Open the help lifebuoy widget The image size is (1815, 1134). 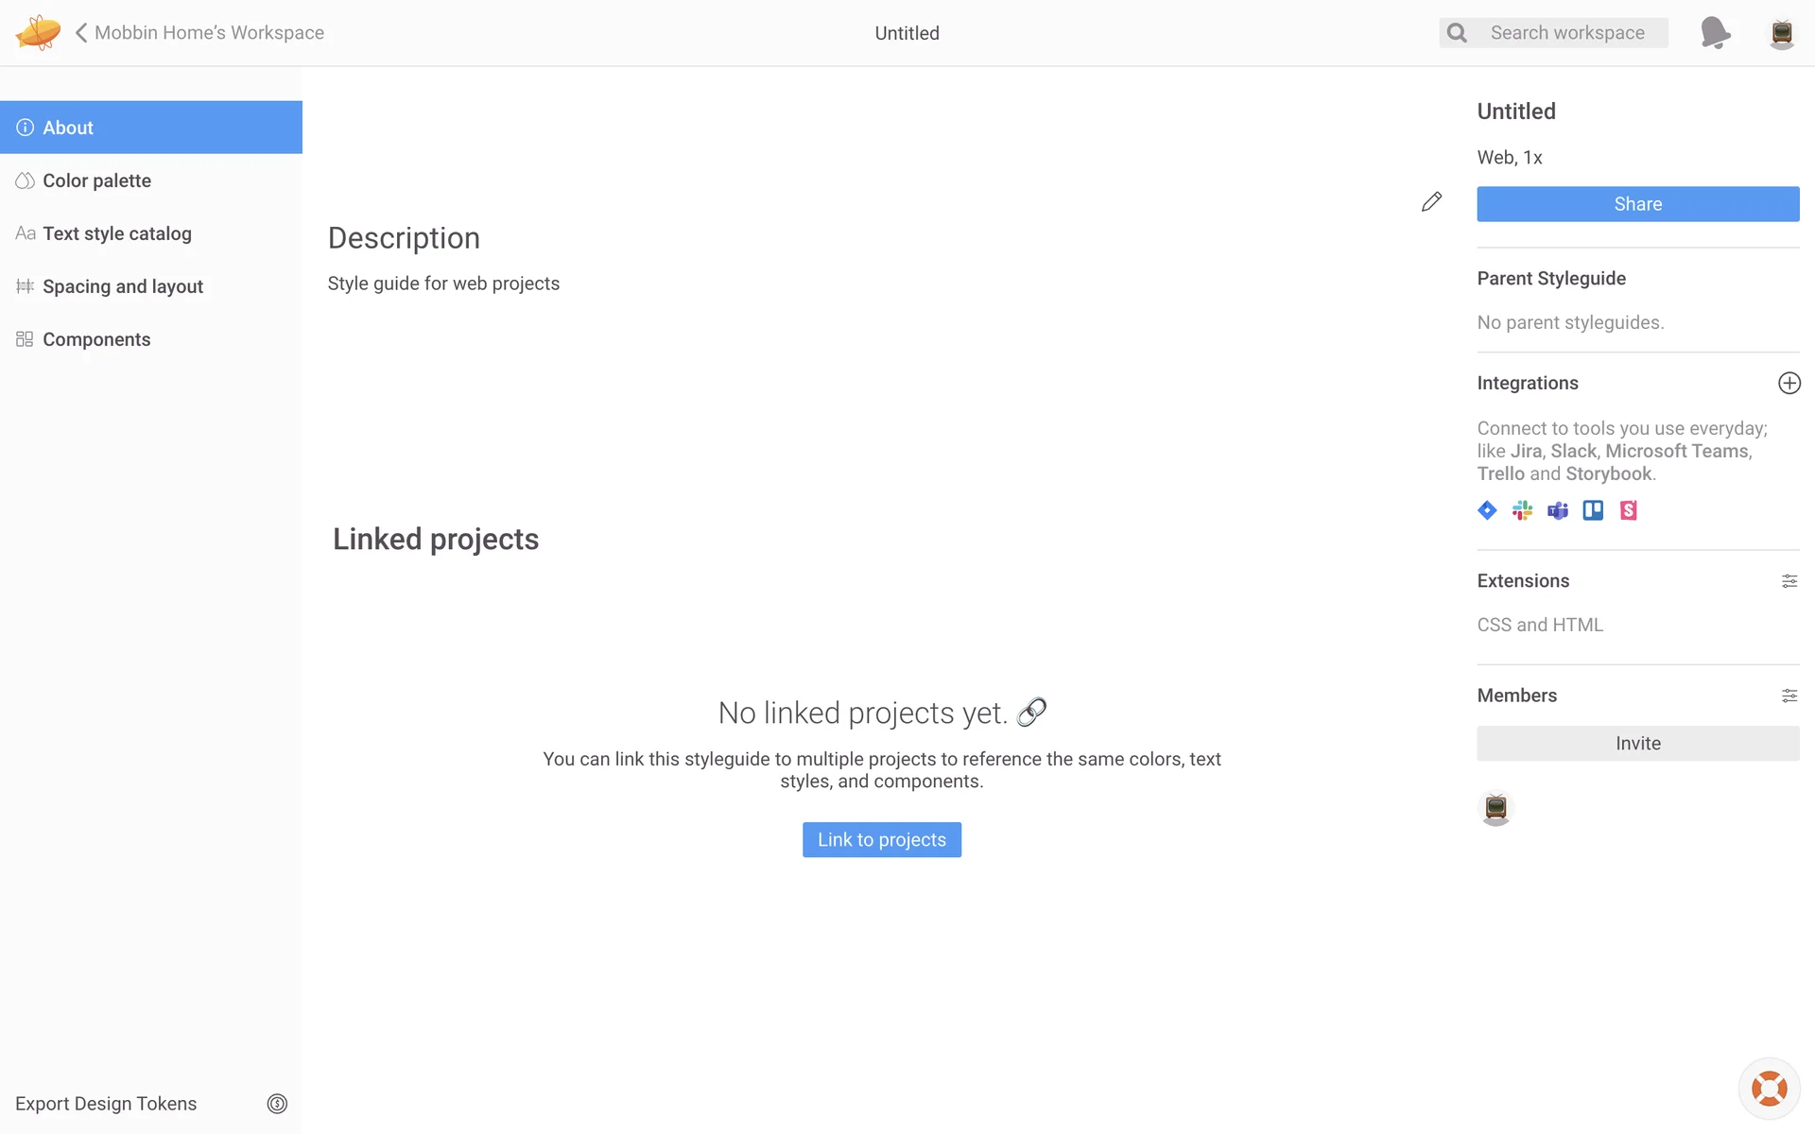tap(1769, 1088)
